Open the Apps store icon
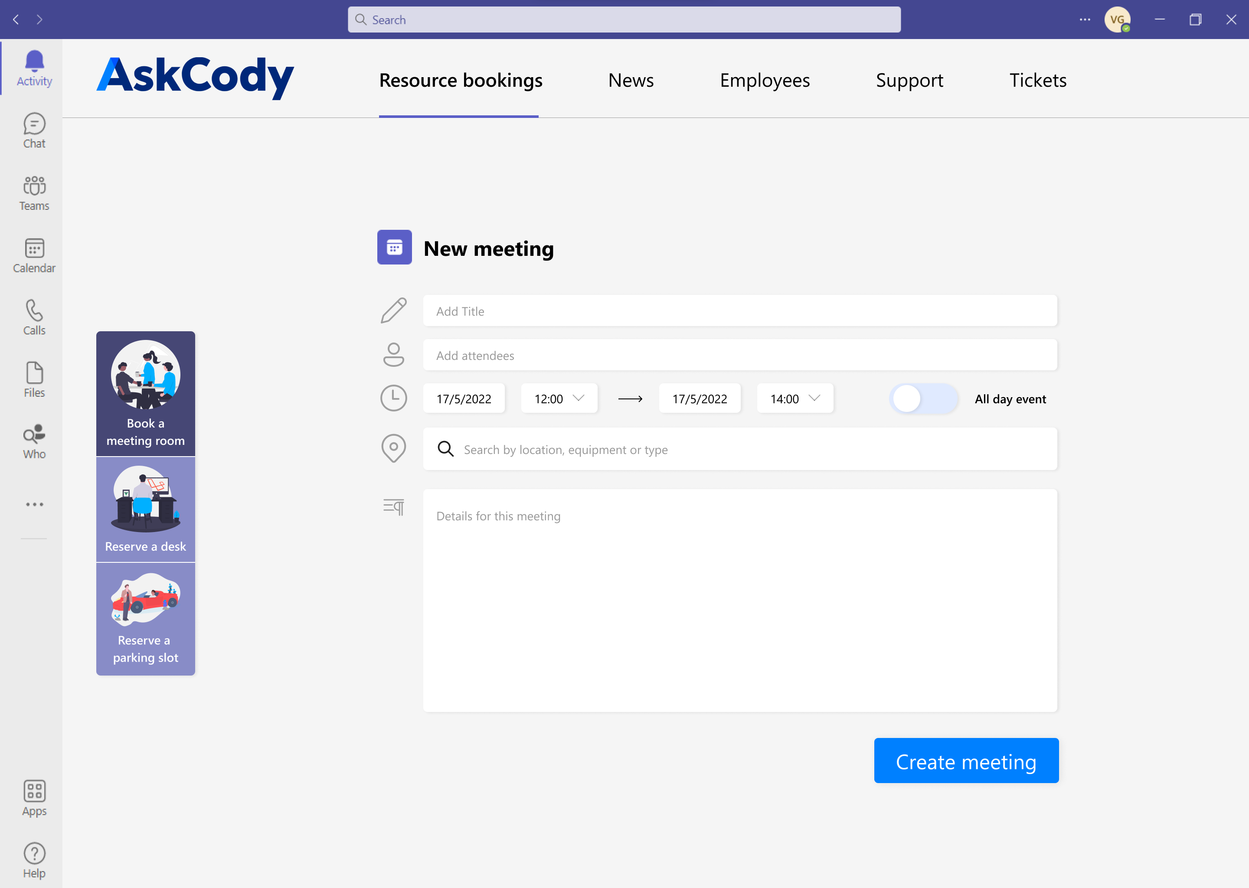This screenshot has width=1249, height=888. tap(34, 799)
